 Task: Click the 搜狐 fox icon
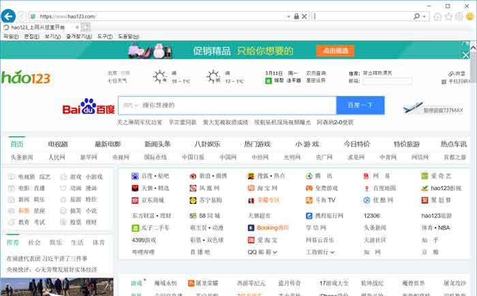(251, 176)
